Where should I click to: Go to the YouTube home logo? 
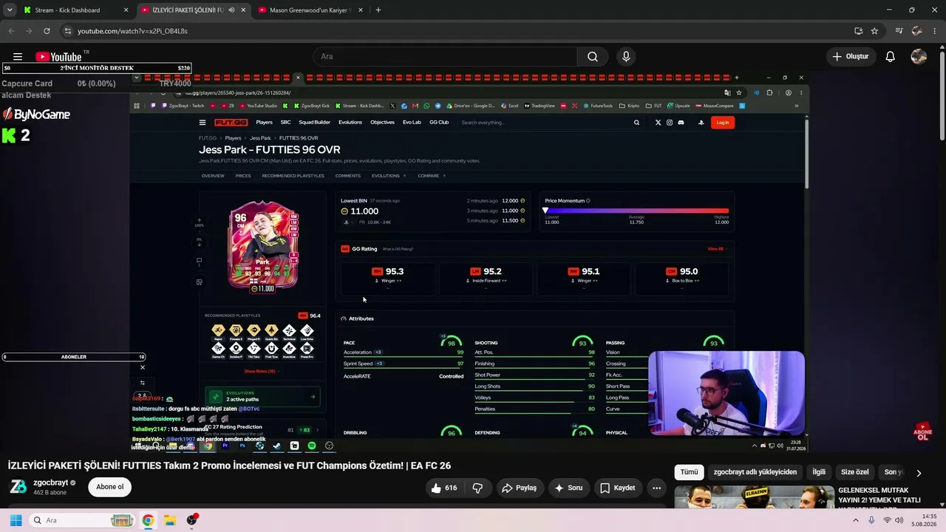pos(58,57)
